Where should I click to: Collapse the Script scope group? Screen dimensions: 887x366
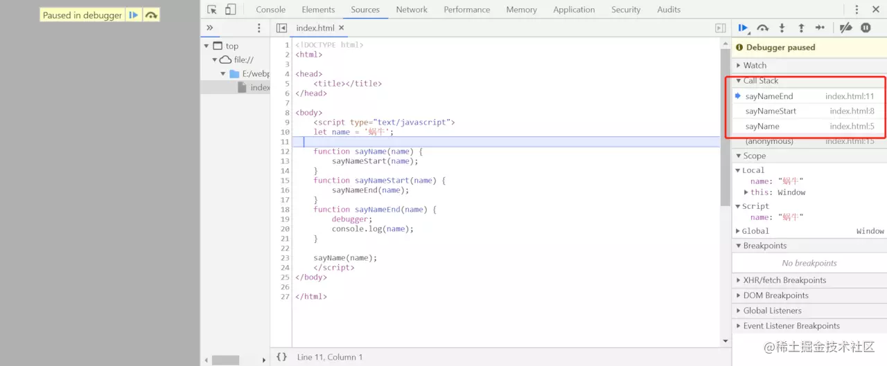738,206
